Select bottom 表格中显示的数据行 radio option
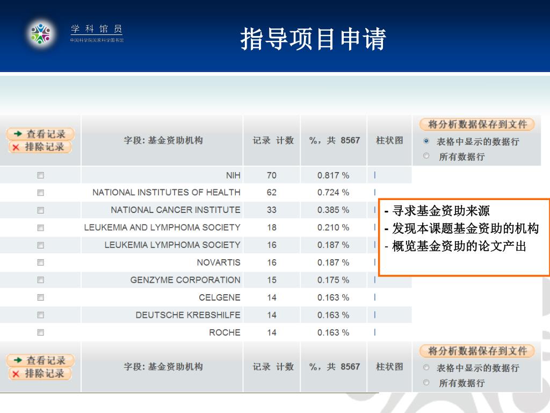 click(x=426, y=367)
